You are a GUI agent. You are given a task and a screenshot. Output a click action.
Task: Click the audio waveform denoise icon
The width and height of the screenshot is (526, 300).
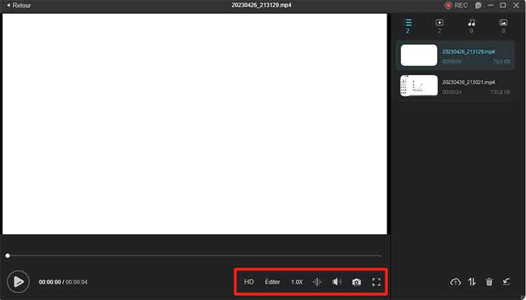(x=317, y=282)
